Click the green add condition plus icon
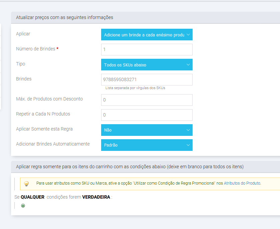 23,206
